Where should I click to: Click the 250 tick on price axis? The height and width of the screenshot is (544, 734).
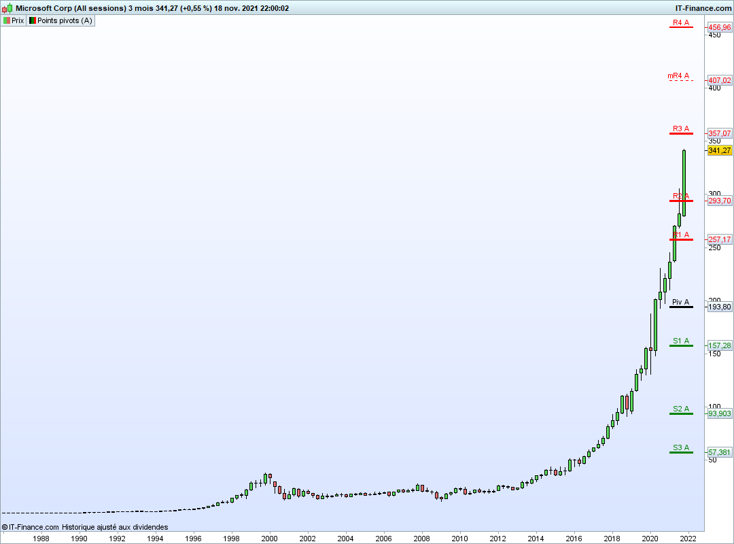click(x=714, y=248)
